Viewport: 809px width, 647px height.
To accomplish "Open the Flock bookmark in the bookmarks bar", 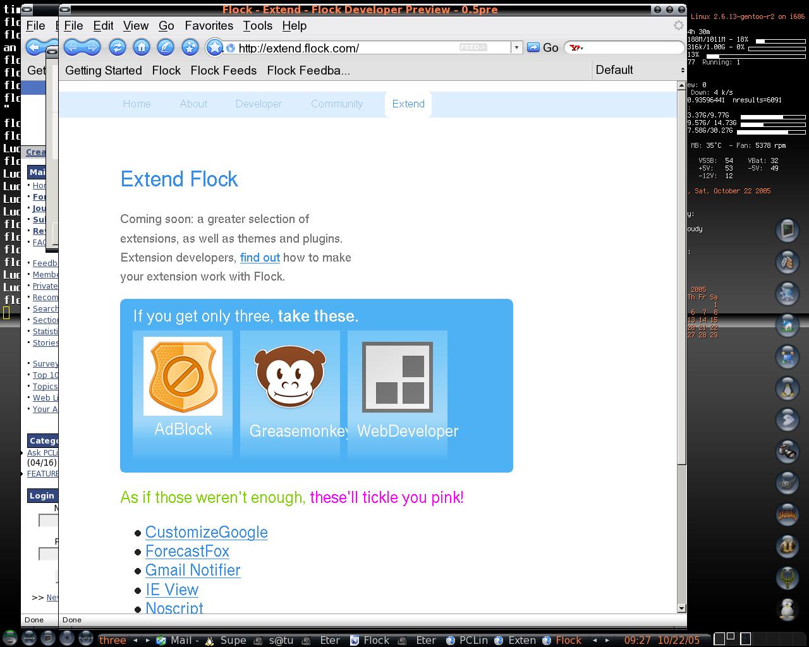I will (x=166, y=70).
